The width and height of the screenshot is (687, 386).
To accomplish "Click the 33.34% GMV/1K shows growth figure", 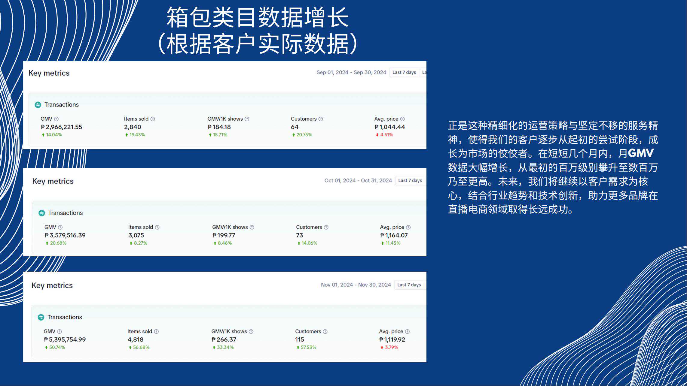I will [x=223, y=348].
